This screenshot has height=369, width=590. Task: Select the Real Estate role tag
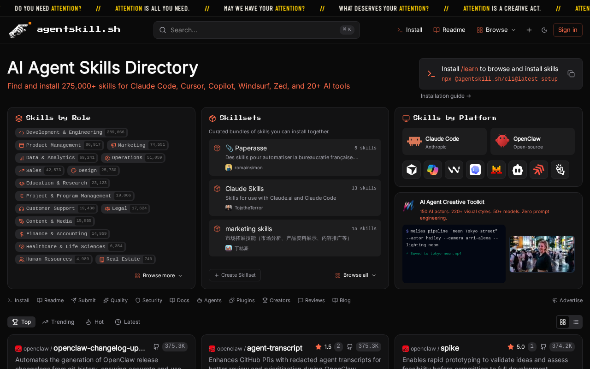coord(125,259)
